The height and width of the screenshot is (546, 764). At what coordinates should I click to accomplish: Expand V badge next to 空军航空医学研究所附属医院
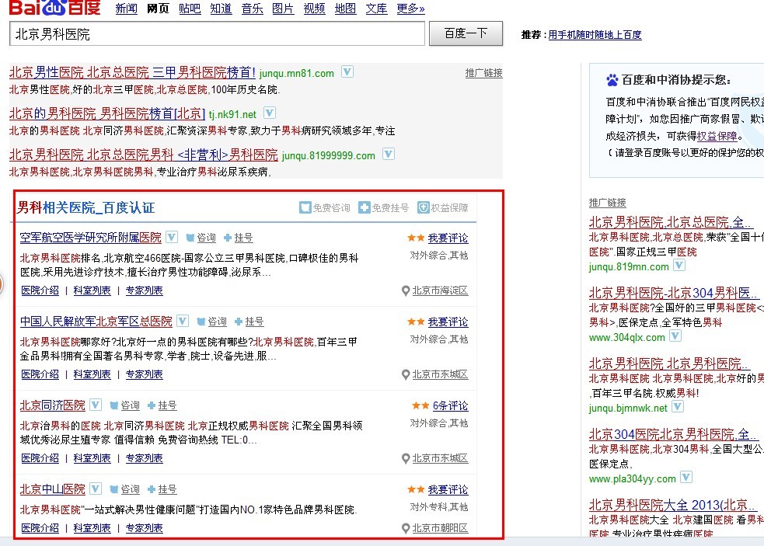172,237
